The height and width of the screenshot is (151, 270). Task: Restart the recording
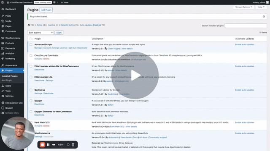point(68,145)
